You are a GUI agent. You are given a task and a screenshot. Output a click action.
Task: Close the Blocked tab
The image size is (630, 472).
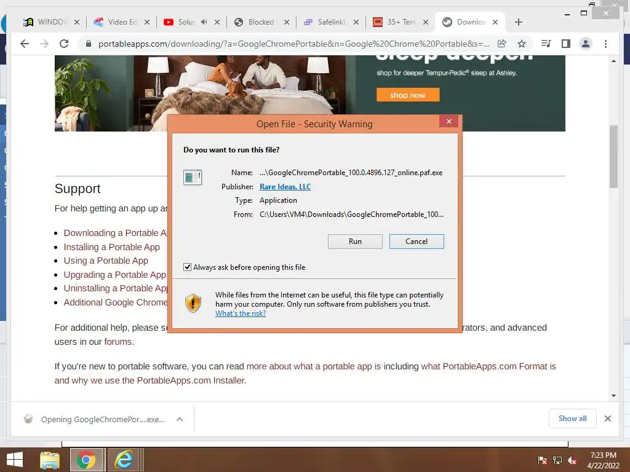coord(287,22)
